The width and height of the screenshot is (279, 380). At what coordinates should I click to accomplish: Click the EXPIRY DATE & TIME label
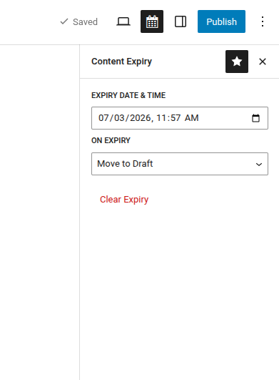(x=128, y=95)
